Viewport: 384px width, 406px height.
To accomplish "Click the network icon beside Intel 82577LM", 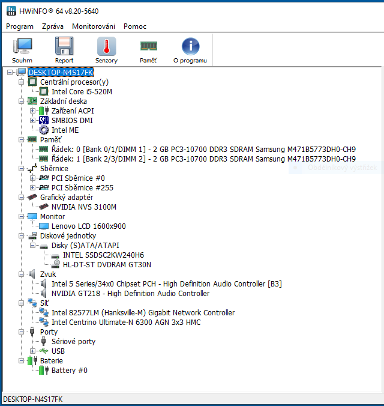I will click(x=44, y=312).
